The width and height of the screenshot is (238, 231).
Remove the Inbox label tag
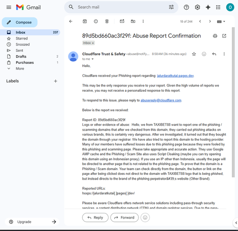click(93, 43)
